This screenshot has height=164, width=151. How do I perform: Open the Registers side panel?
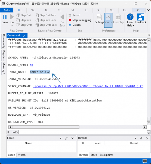[4, 55]
